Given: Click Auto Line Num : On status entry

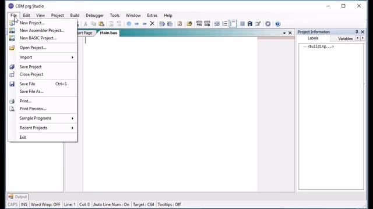Looking at the screenshot, I should (x=111, y=204).
